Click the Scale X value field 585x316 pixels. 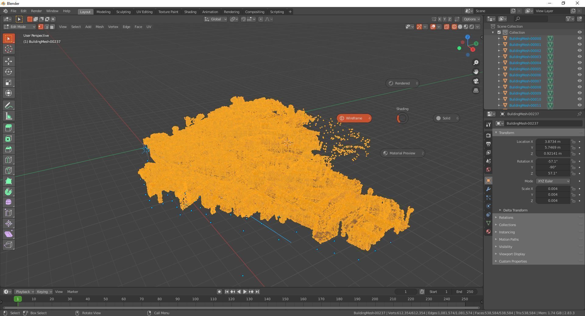coord(553,189)
